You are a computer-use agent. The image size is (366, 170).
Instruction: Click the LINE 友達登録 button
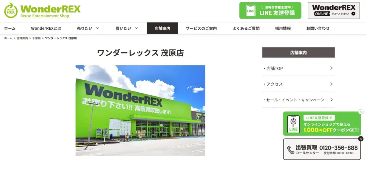[x=270, y=10]
